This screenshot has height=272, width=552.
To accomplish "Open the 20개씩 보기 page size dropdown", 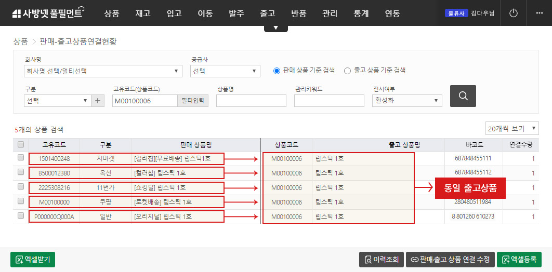I will (x=512, y=128).
